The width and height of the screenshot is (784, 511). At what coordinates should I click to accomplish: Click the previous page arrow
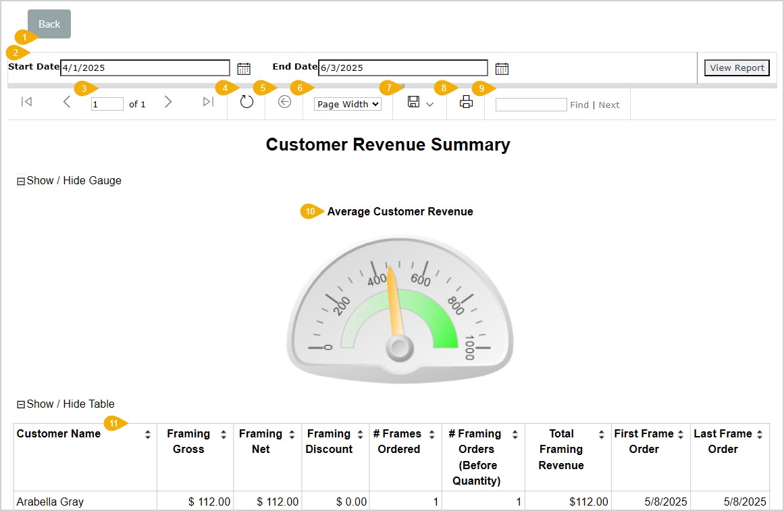[x=66, y=102]
